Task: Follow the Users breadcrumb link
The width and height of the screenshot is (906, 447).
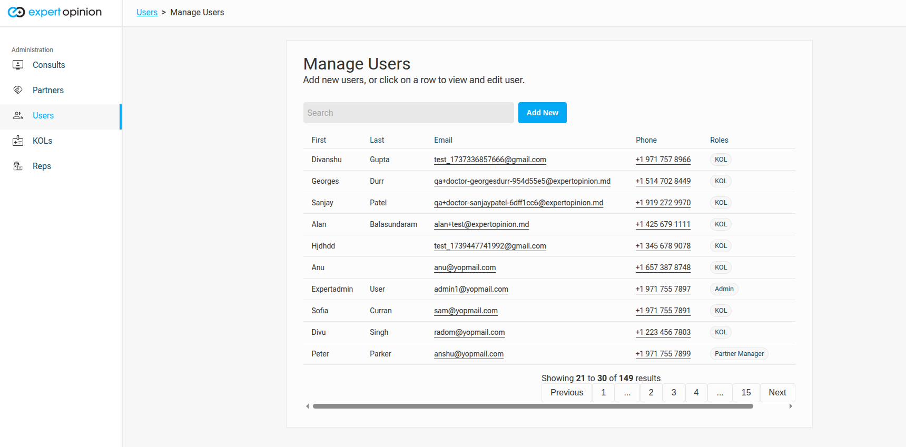Action: click(x=147, y=12)
